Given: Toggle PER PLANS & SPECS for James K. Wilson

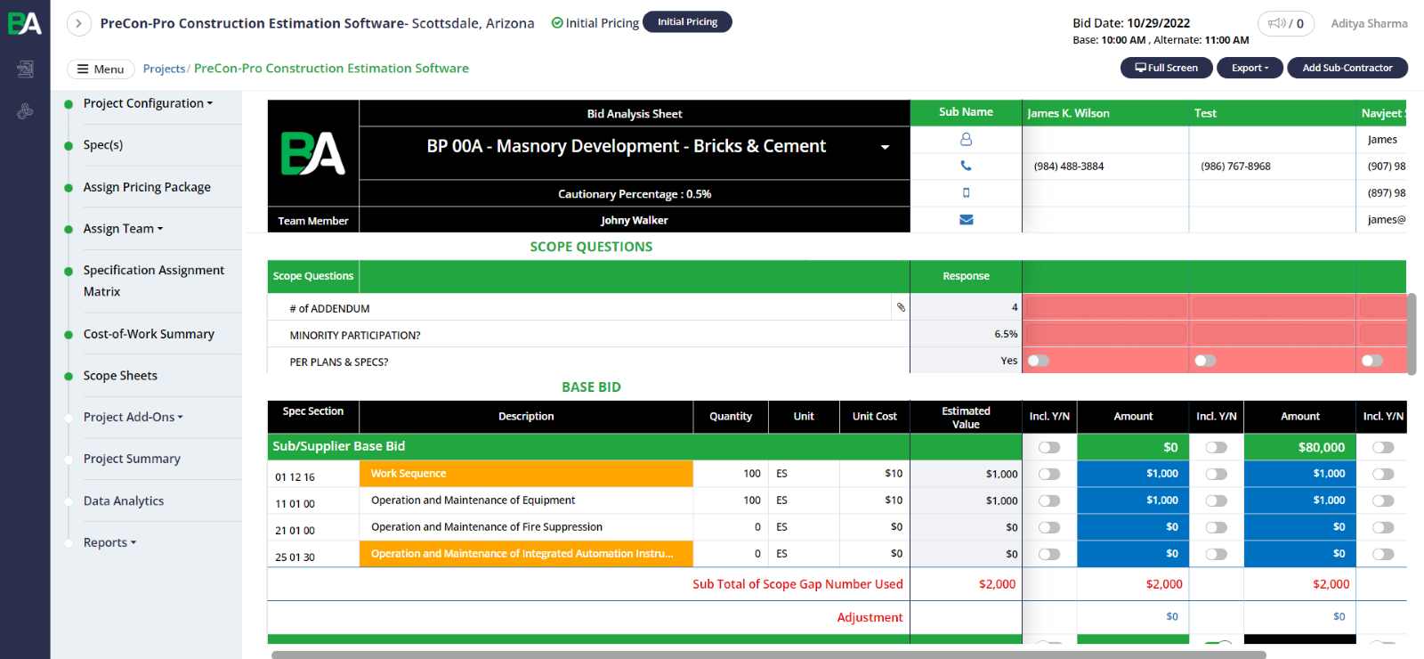Looking at the screenshot, I should point(1039,361).
